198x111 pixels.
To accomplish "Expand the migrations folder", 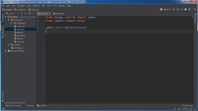I will 12,23.
